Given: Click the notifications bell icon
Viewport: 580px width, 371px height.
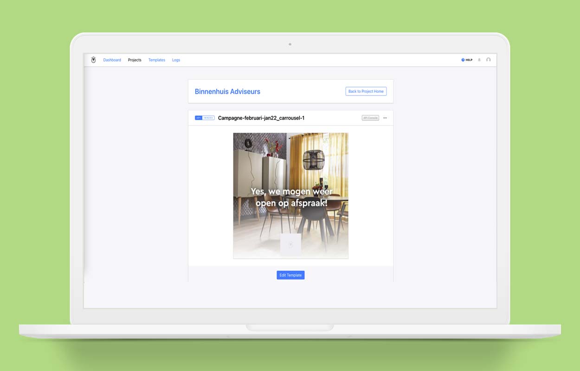Looking at the screenshot, I should tap(479, 60).
